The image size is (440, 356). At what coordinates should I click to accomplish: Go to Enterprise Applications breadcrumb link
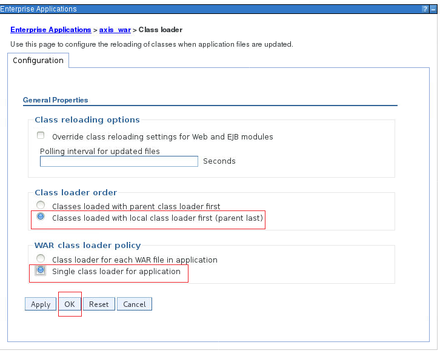(50, 30)
